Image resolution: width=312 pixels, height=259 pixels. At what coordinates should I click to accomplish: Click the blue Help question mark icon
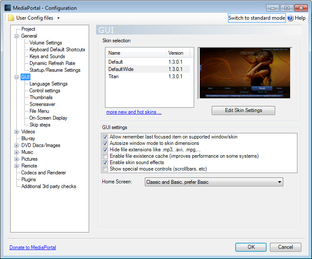[x=290, y=18]
